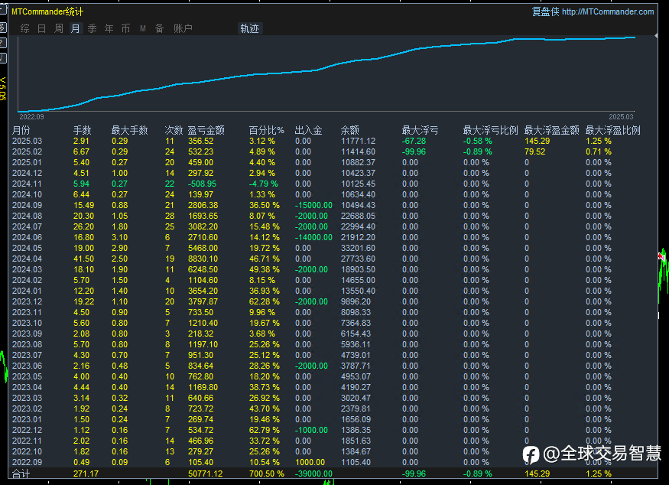Click the question mark button on left edge

click(2, 43)
